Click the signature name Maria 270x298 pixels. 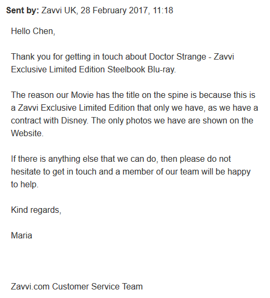pos(21,235)
